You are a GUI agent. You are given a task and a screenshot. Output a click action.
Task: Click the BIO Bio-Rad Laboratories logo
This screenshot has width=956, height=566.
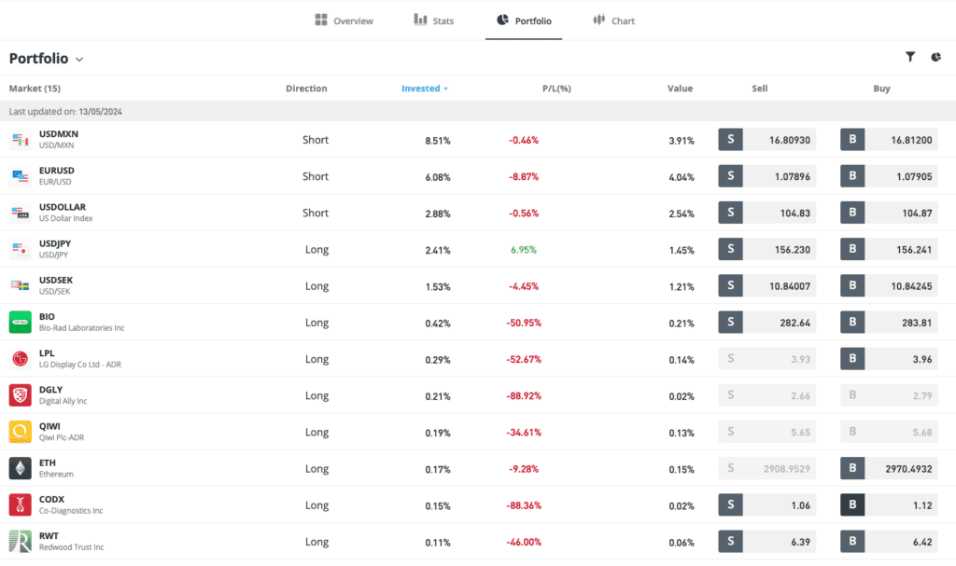[20, 323]
